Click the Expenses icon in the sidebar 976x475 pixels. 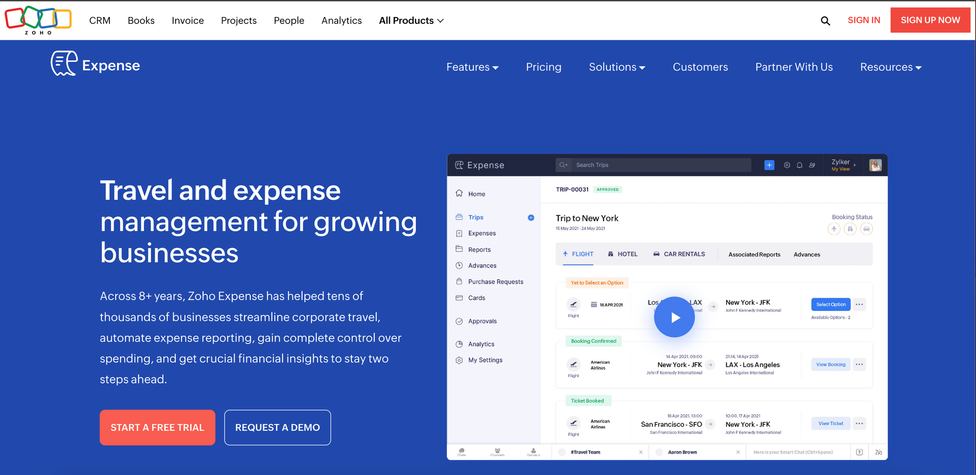[459, 233]
